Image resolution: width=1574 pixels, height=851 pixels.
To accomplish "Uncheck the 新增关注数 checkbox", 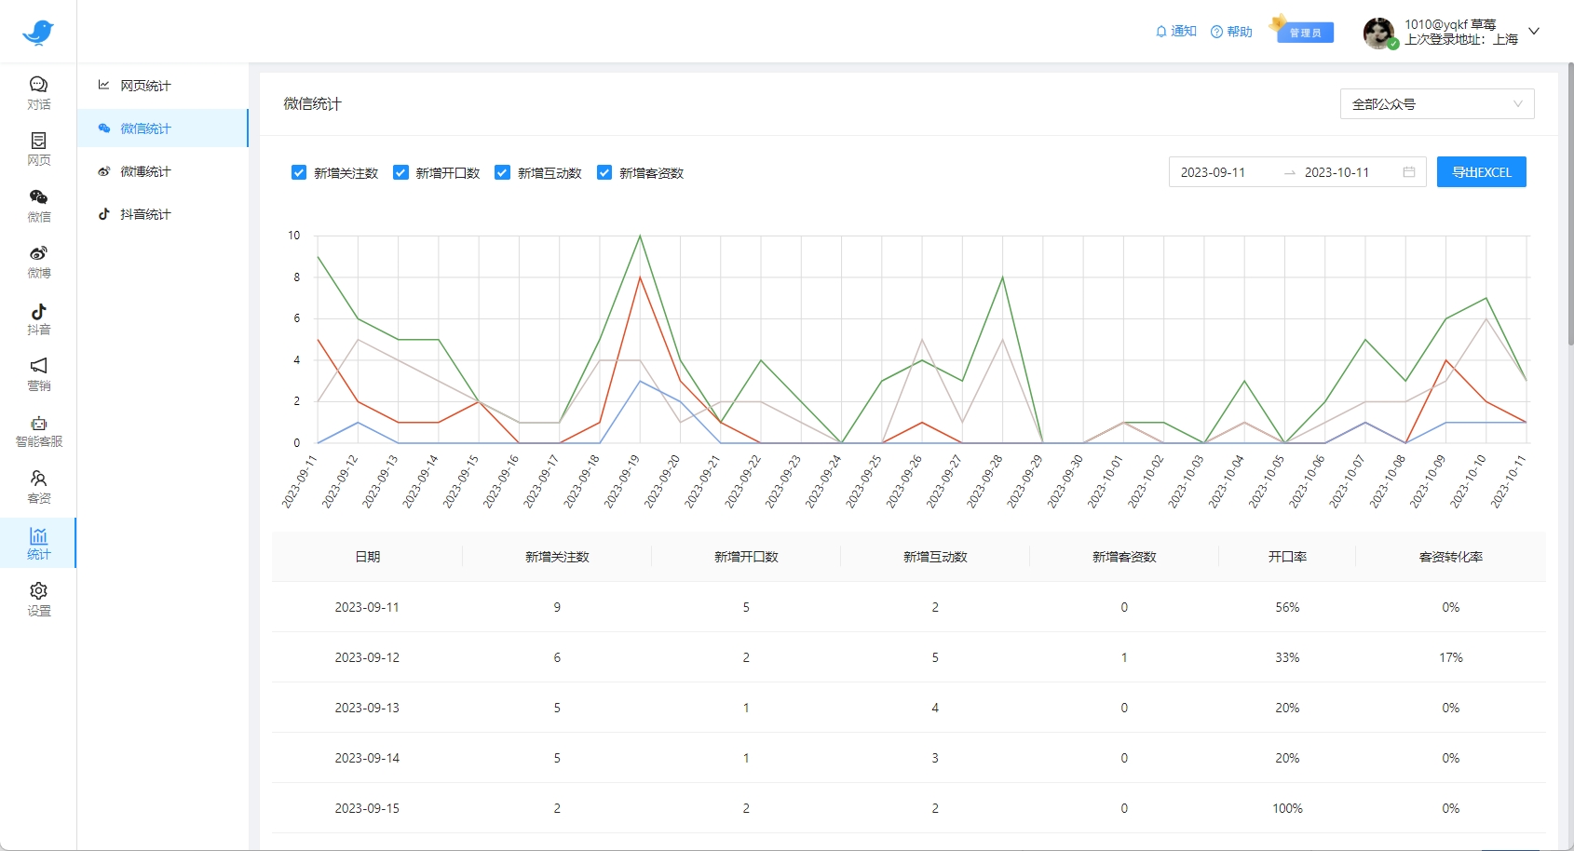I will click(299, 172).
